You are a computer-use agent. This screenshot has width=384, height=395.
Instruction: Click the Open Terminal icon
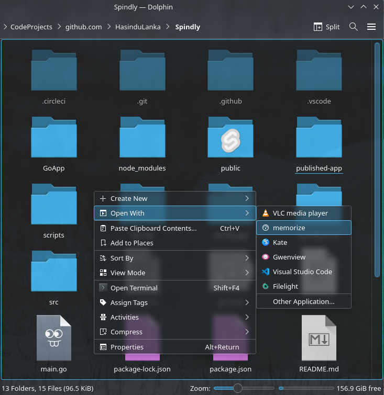click(x=103, y=288)
